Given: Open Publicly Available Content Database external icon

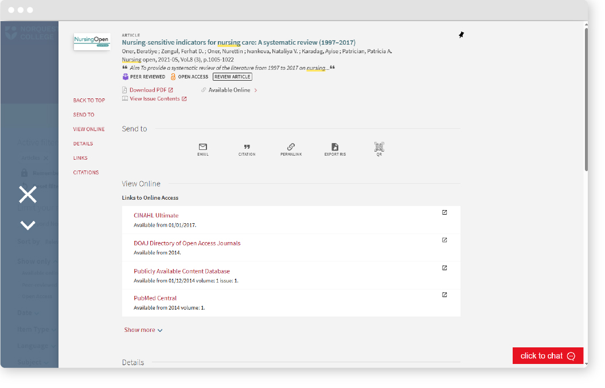Looking at the screenshot, I should [x=444, y=268].
